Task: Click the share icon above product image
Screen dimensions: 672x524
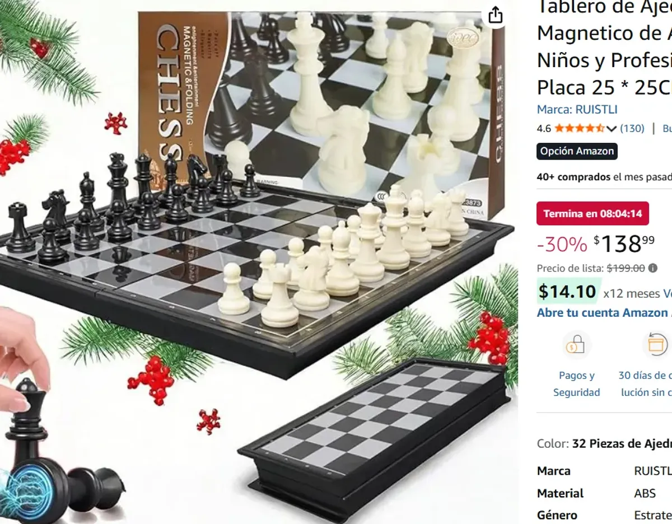Action: click(x=496, y=15)
